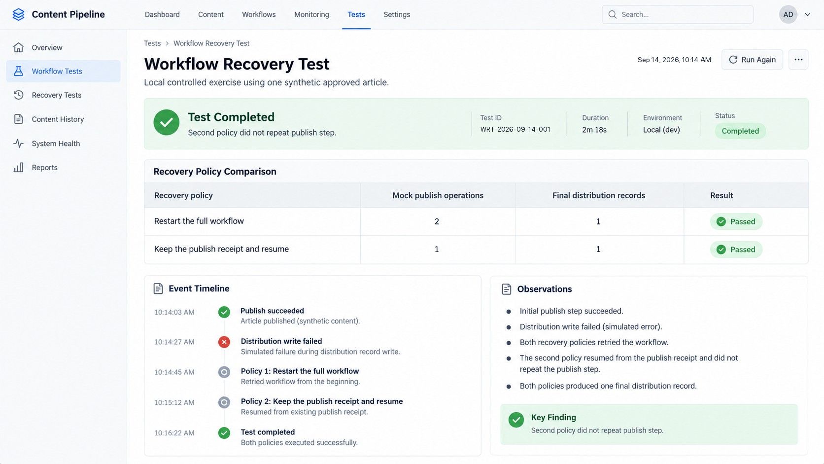Click the mock publish value 2 cell
824x464 pixels.
pos(437,221)
